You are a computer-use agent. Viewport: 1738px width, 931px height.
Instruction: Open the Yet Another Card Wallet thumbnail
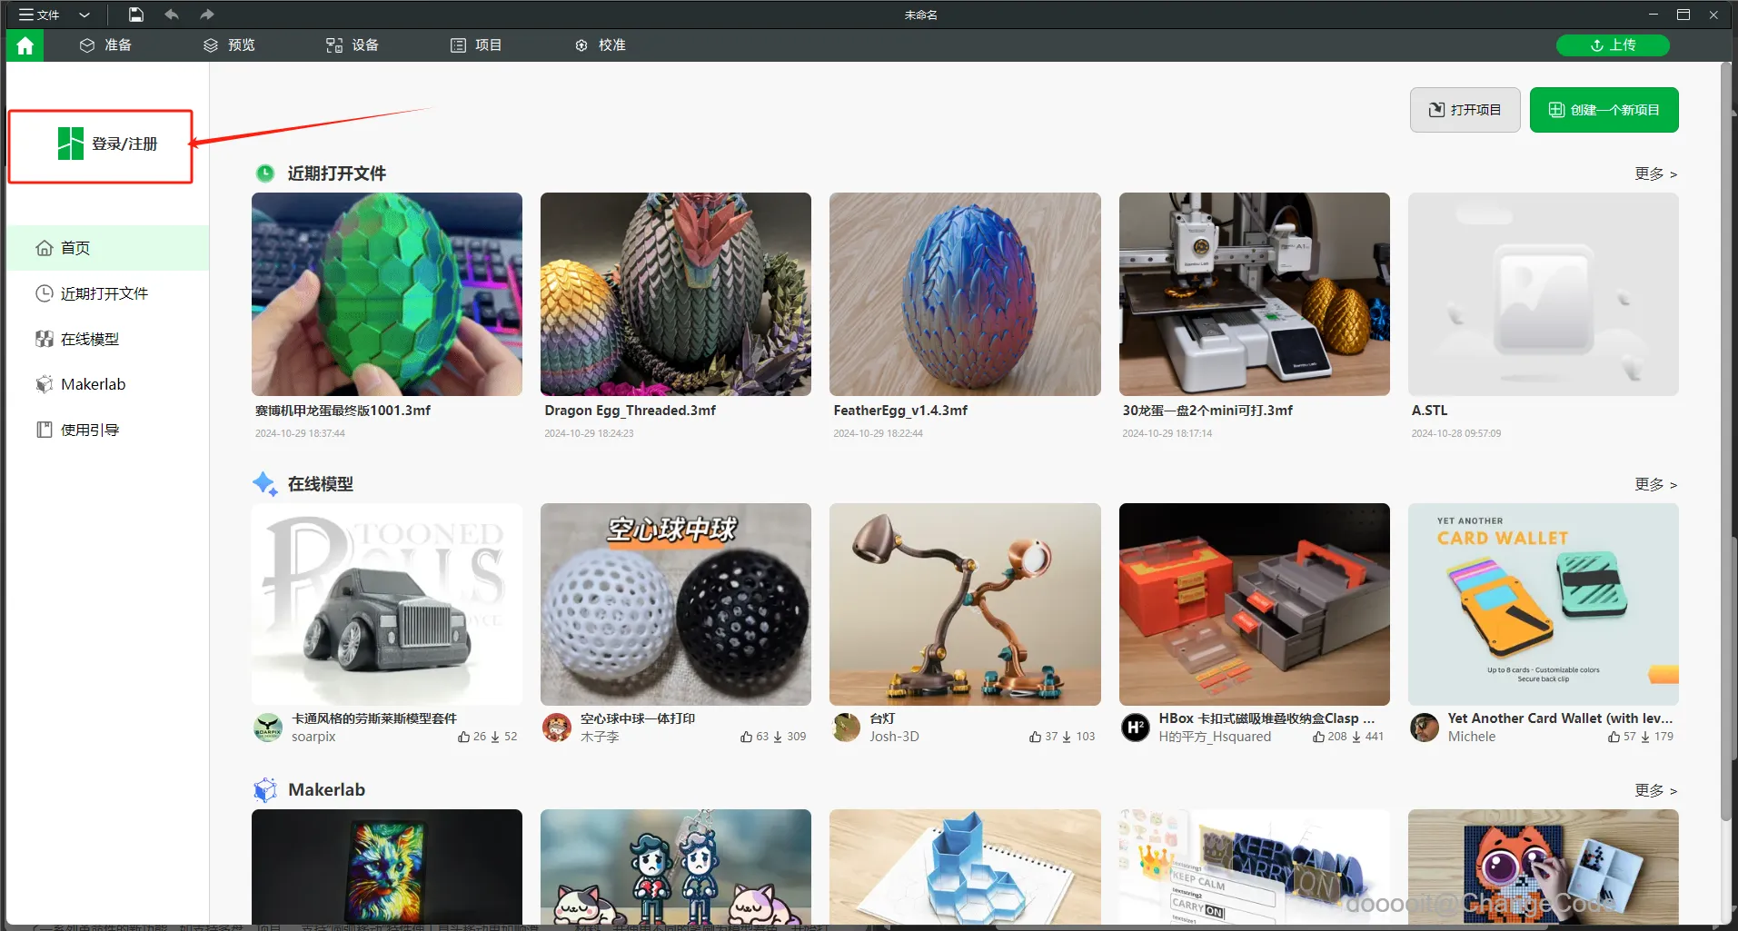pyautogui.click(x=1544, y=604)
